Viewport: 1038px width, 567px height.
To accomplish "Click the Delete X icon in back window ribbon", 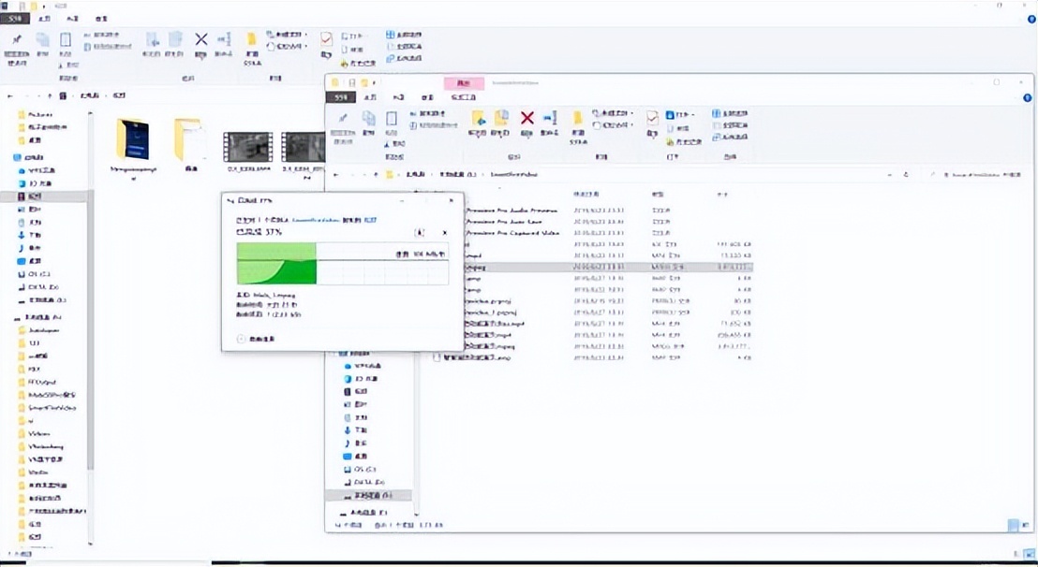I will [200, 39].
